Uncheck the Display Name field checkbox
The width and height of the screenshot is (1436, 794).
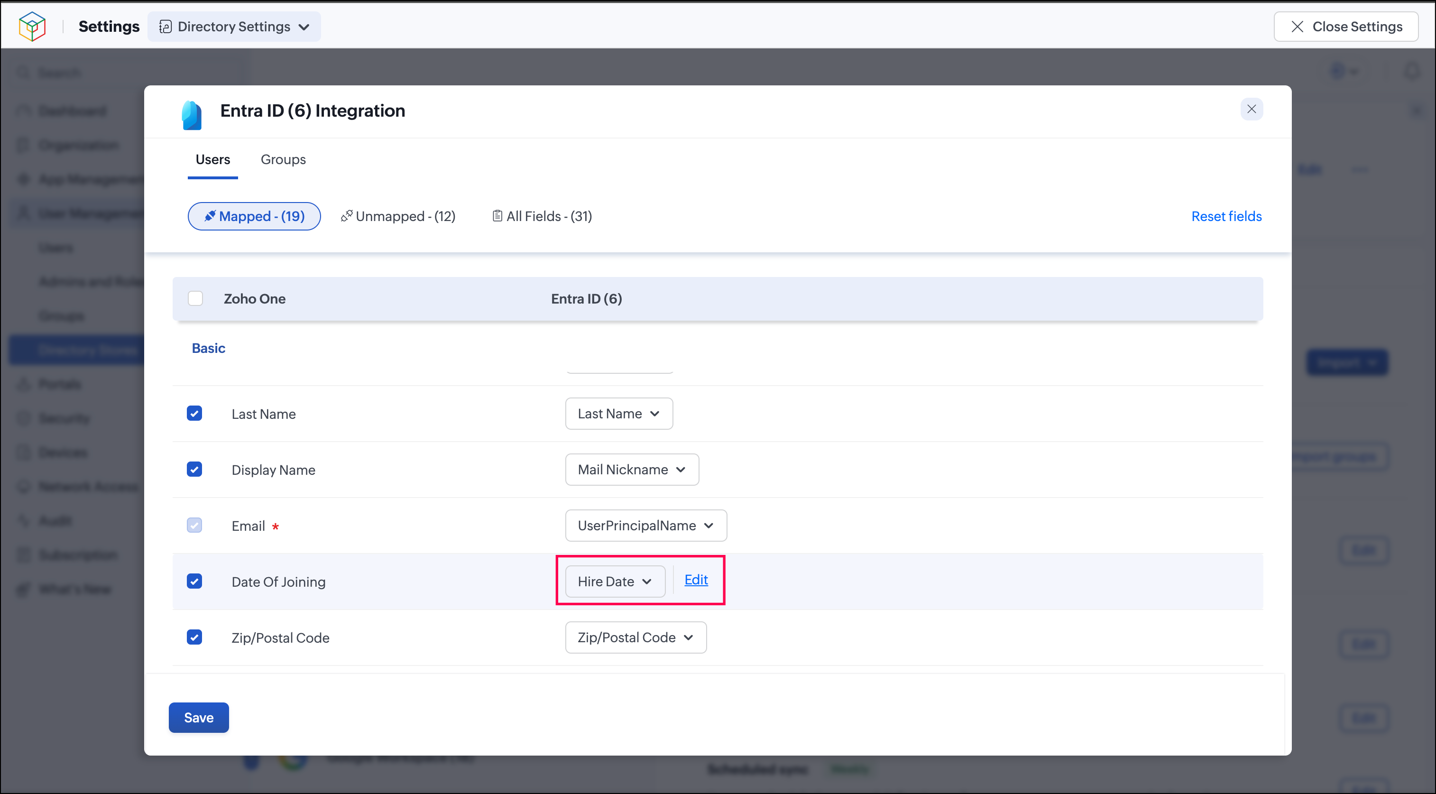click(x=194, y=469)
